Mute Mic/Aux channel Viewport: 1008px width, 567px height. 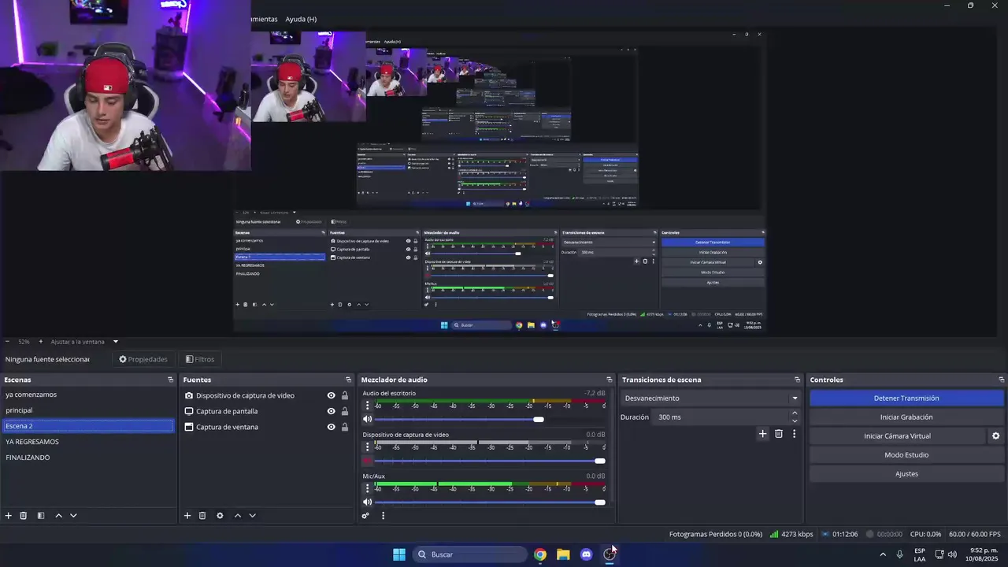pyautogui.click(x=367, y=502)
